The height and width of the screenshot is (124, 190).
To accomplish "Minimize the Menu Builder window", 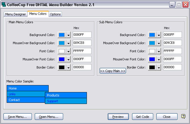I will [x=172, y=5].
